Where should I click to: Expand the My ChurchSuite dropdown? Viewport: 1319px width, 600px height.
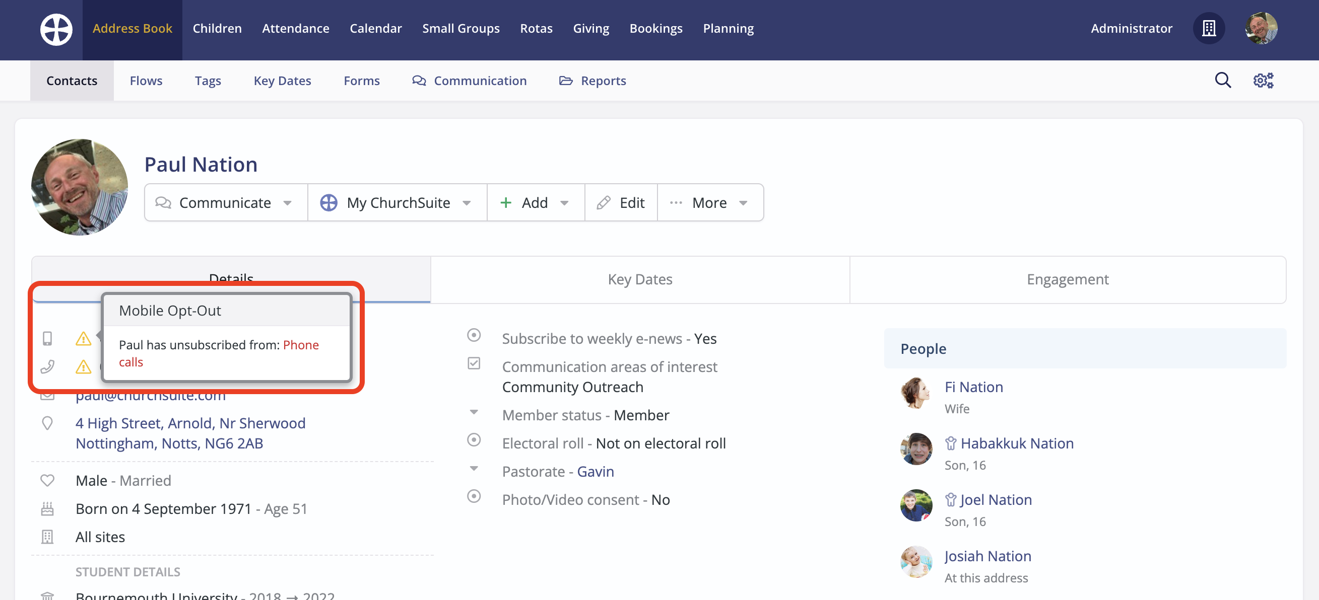pos(397,202)
